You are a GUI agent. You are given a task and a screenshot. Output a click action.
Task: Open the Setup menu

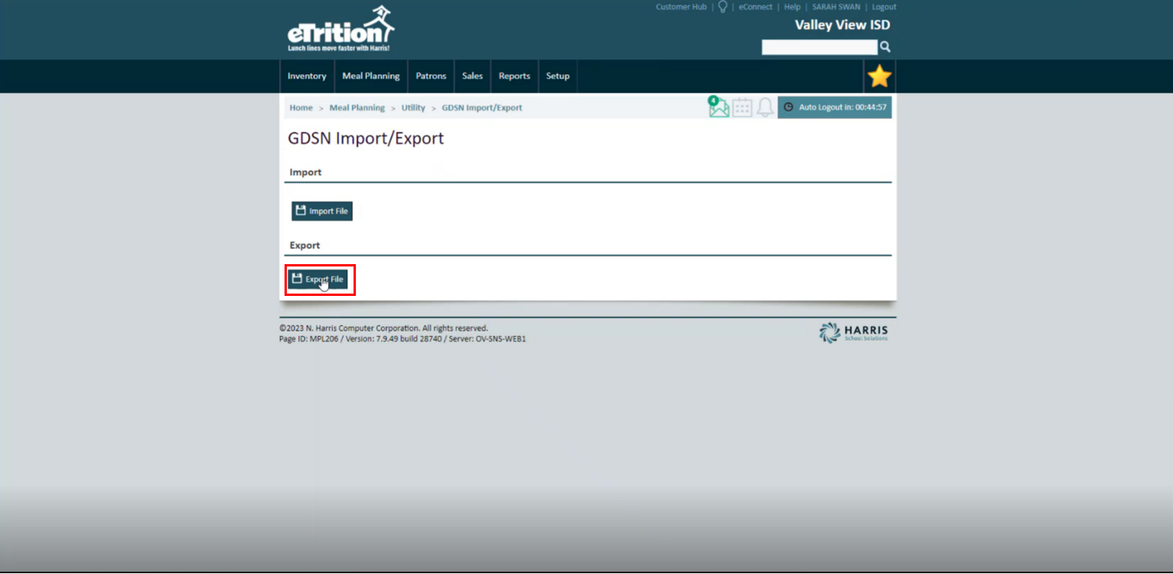tap(557, 76)
